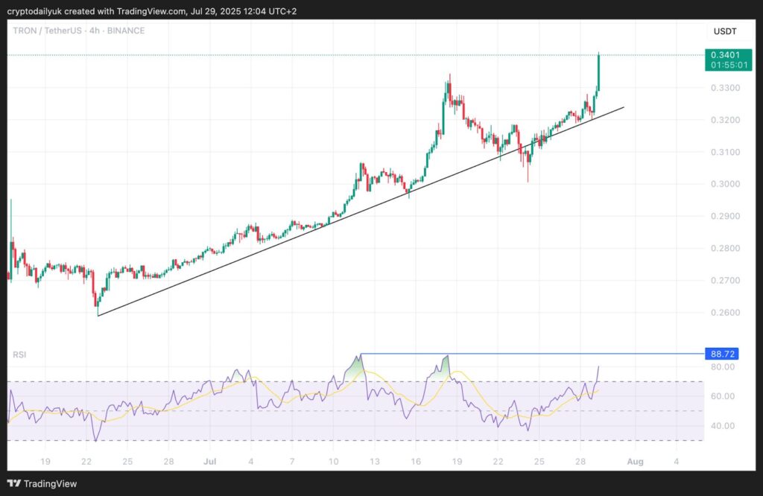Click the 0.2600 price axis label
Image resolution: width=763 pixels, height=496 pixels.
pos(727,312)
